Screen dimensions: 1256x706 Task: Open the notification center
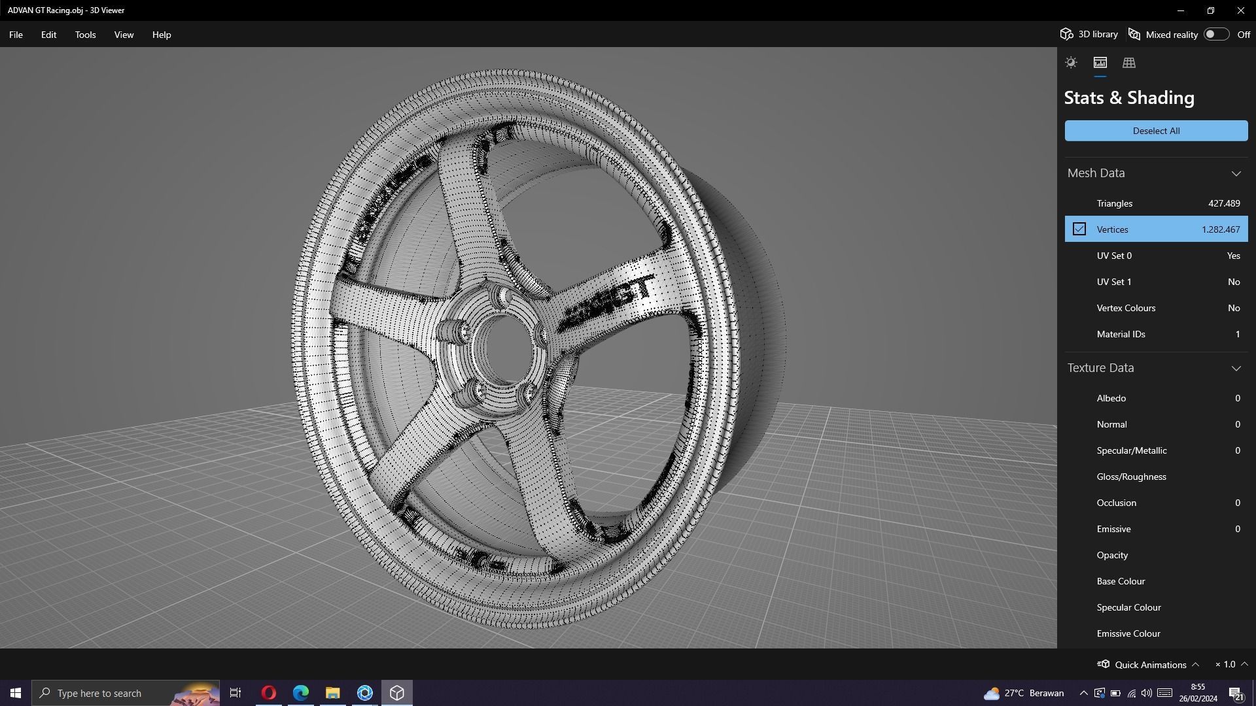tap(1236, 693)
